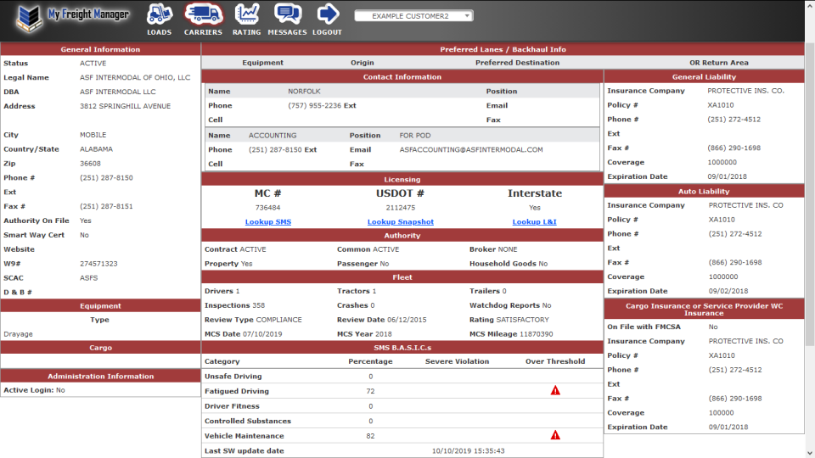Click the Rating value SATISFACTORY
Image resolution: width=815 pixels, height=458 pixels.
click(x=522, y=320)
